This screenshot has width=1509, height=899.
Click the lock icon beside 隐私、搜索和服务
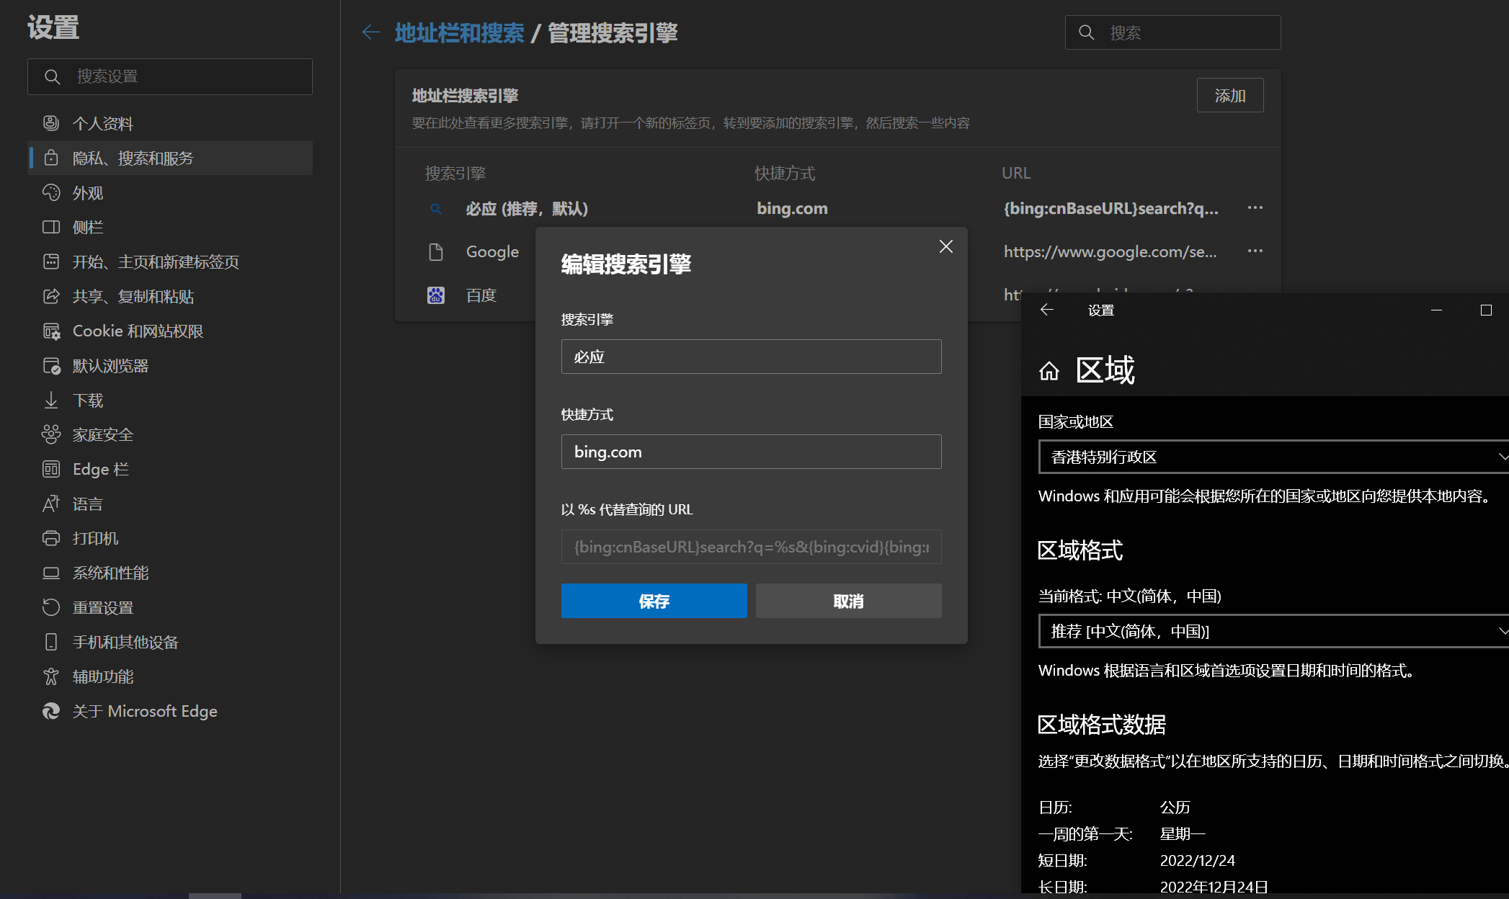50,158
